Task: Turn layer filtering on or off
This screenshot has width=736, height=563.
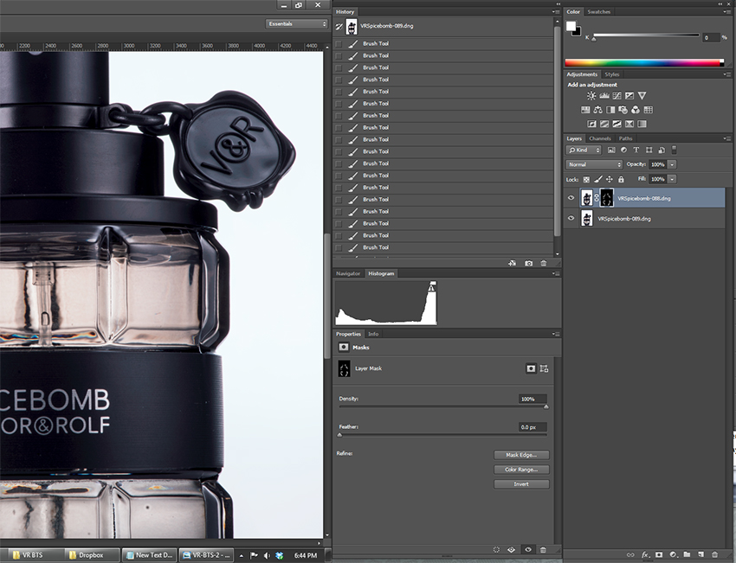Action: (x=674, y=150)
